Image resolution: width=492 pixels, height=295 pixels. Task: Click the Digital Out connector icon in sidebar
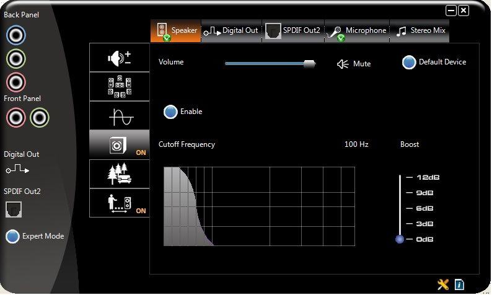(x=17, y=169)
